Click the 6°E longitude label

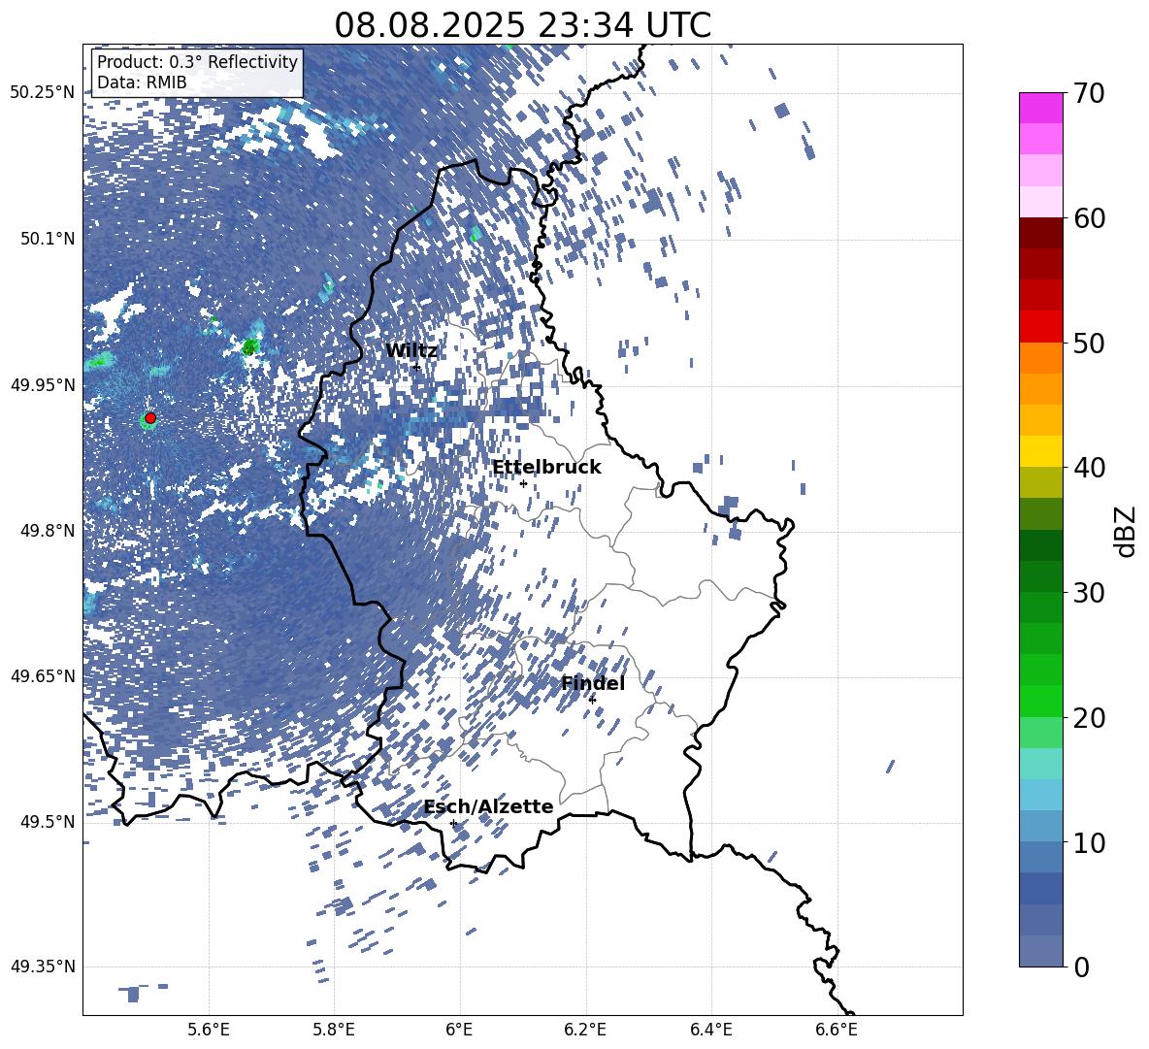[459, 1030]
